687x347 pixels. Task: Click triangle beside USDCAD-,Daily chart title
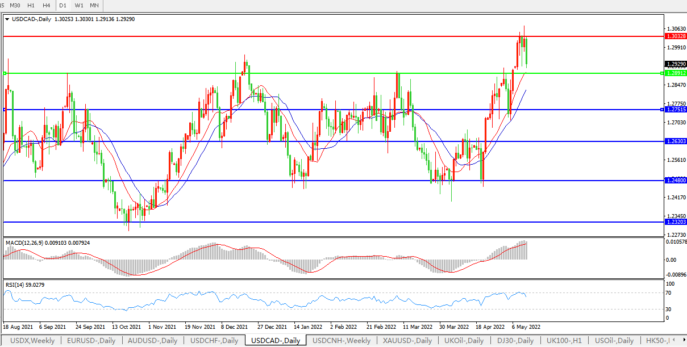[x=7, y=19]
